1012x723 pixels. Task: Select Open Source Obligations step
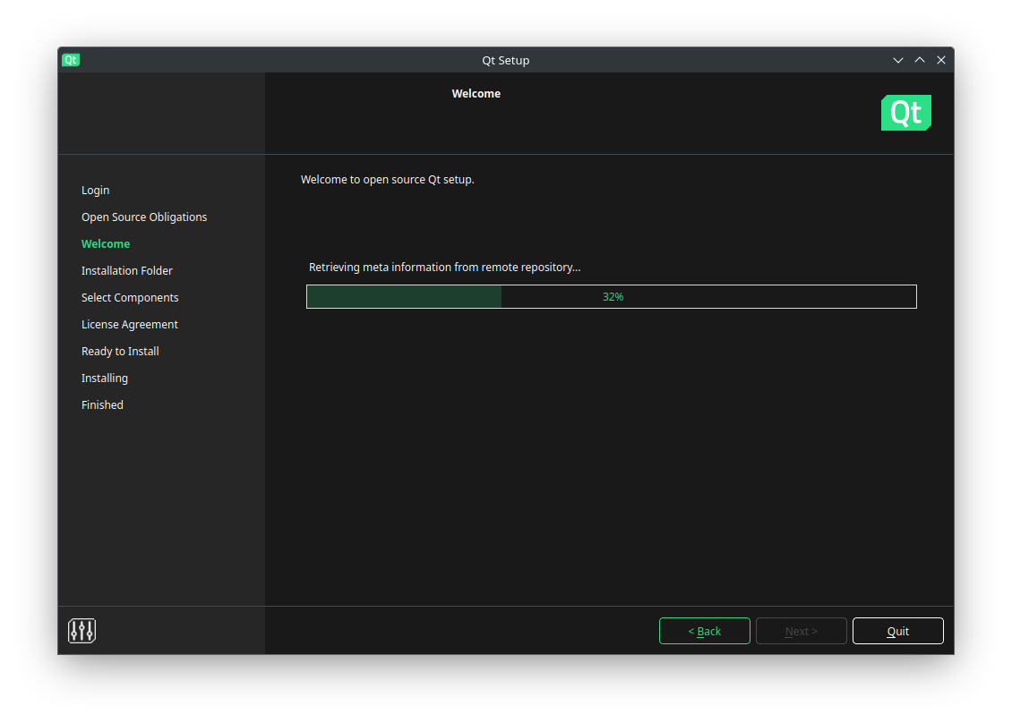pyautogui.click(x=144, y=217)
